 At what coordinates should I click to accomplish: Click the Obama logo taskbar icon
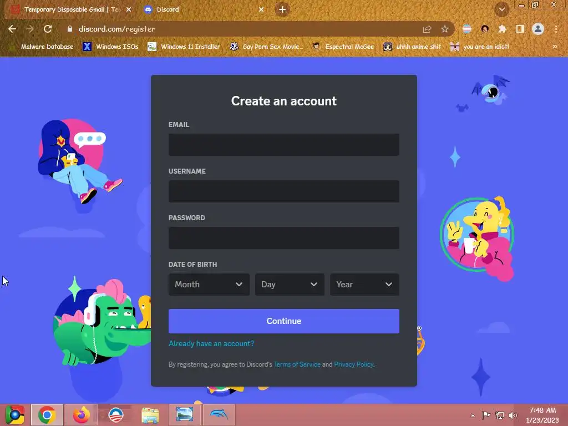point(116,415)
